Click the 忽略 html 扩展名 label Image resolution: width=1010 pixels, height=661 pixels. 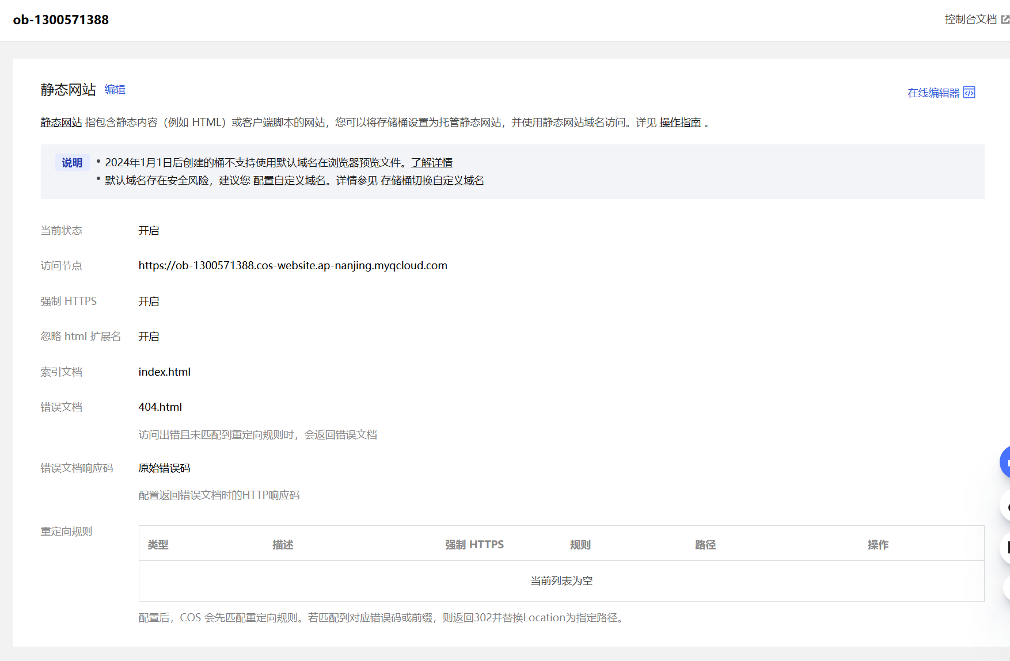point(81,337)
